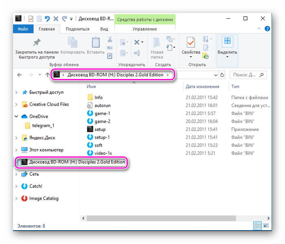
Task: Select the setup application file
Action: click(x=96, y=129)
